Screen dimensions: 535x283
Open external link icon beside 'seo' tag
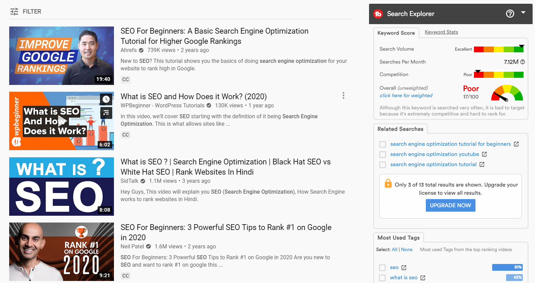[x=404, y=268]
